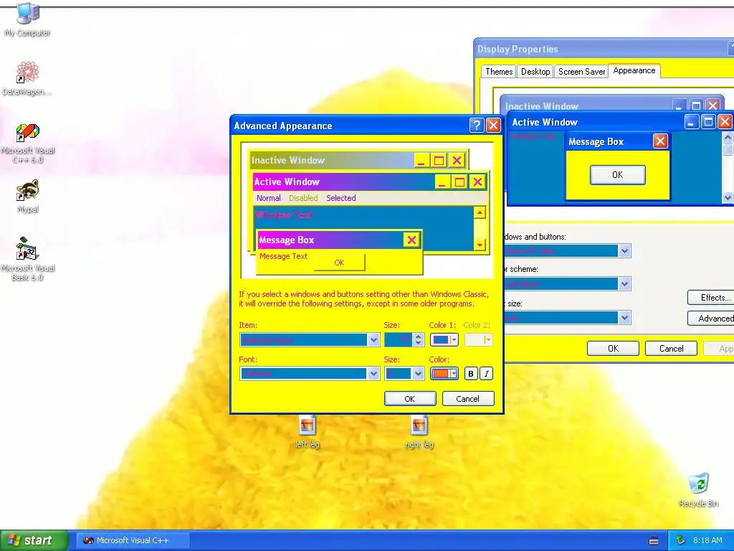Decrease Item size with spinner down arrow

pyautogui.click(x=419, y=344)
